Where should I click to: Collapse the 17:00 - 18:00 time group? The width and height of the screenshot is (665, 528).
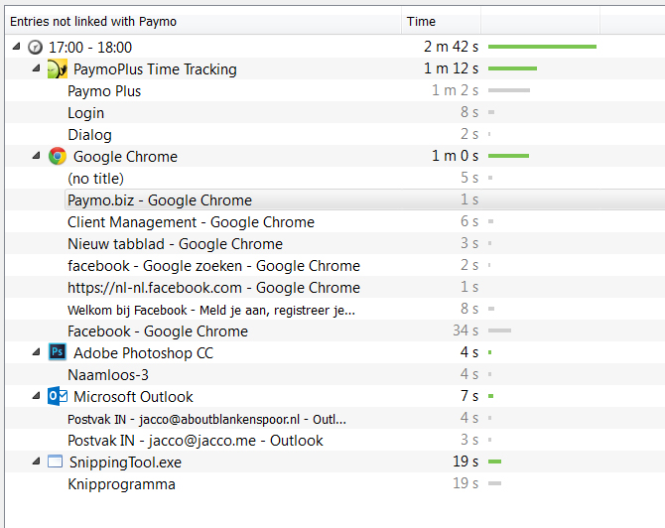point(17,48)
